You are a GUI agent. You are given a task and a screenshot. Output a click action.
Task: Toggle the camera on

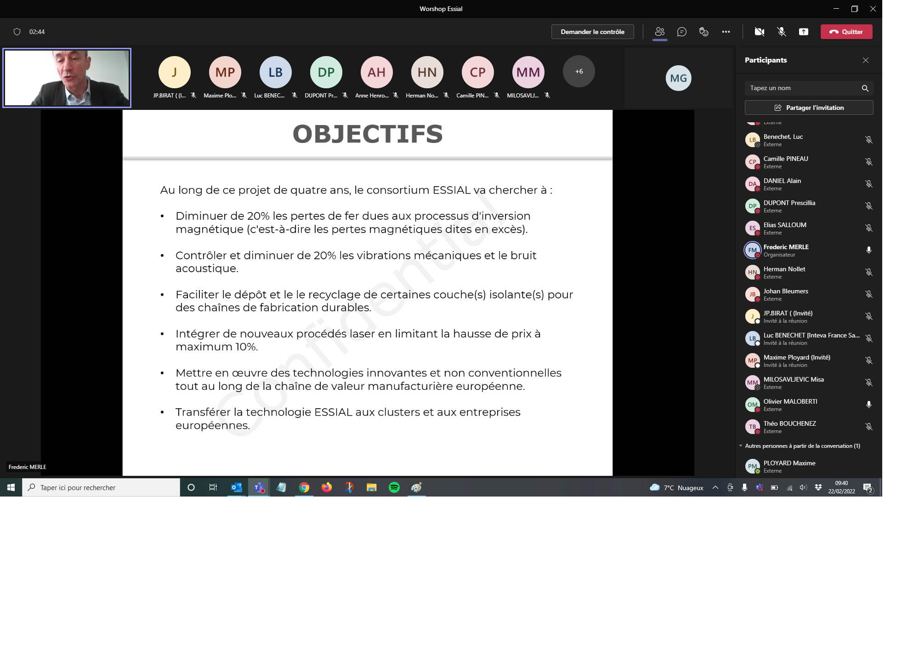pyautogui.click(x=760, y=32)
